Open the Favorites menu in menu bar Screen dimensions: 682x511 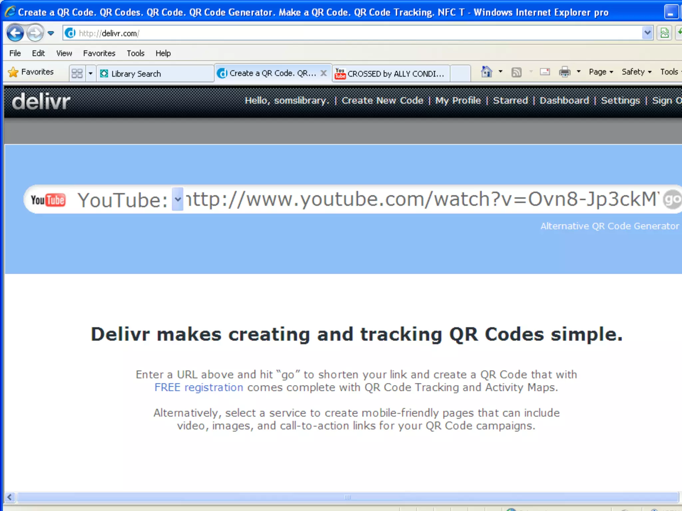click(x=99, y=53)
